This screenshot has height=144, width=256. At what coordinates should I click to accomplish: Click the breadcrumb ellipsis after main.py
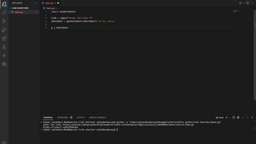coord(58,8)
